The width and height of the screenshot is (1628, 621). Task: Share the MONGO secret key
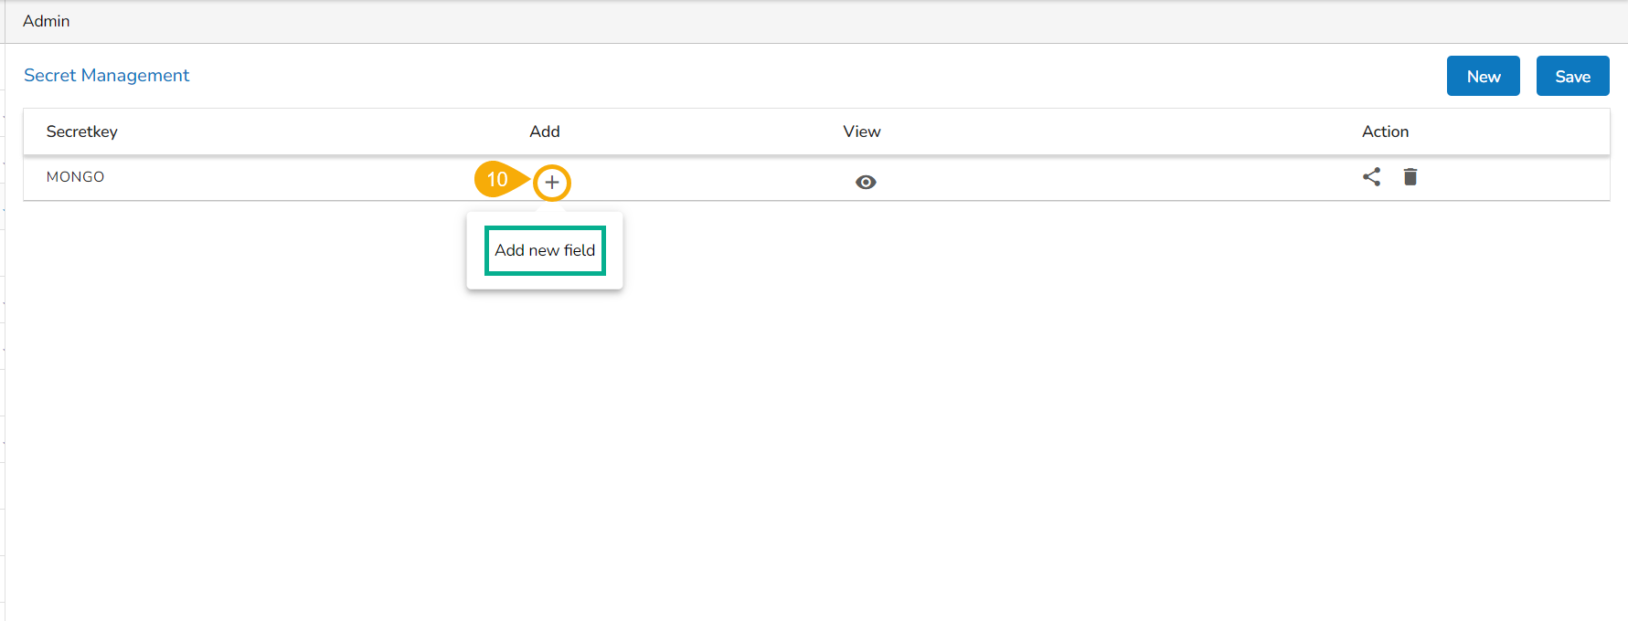coord(1371,177)
